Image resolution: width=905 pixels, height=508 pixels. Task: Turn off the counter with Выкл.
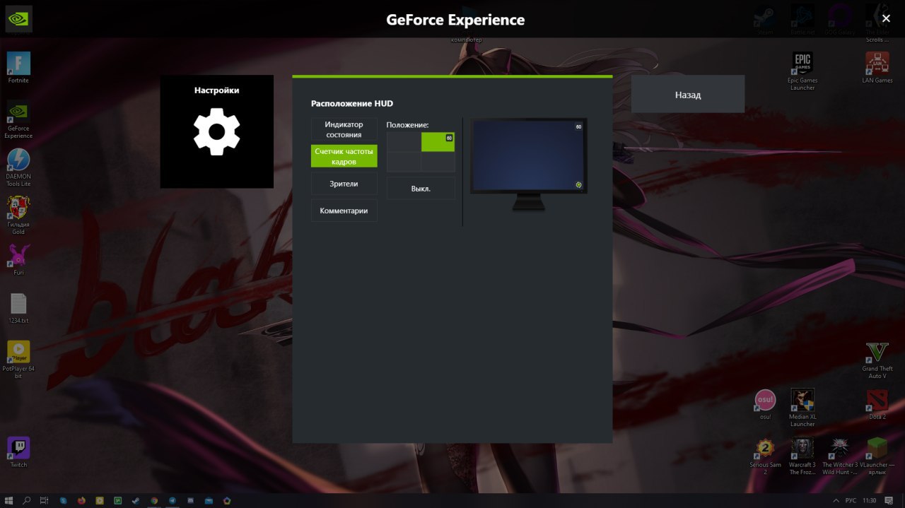click(x=421, y=189)
